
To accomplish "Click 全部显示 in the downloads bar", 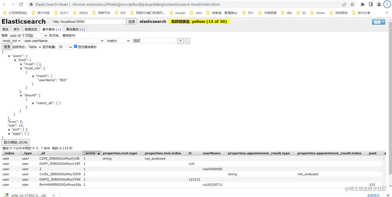I will 373,195.
